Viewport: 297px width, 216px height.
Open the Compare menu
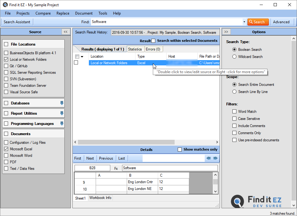43,13
